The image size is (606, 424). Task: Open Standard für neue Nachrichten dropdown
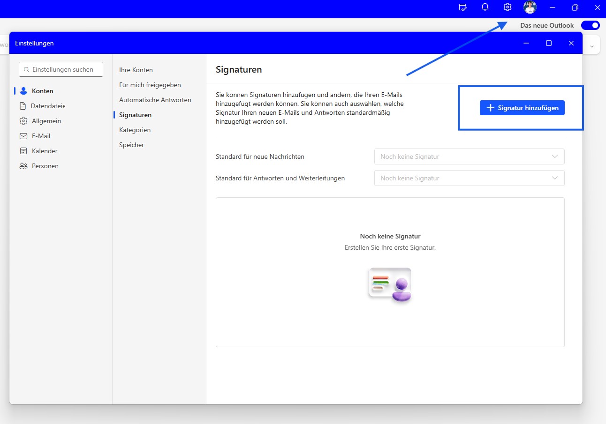(x=469, y=156)
